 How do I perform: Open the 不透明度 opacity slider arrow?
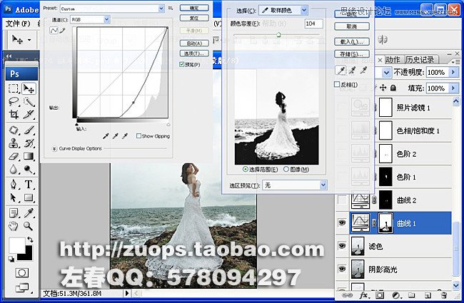[x=453, y=72]
